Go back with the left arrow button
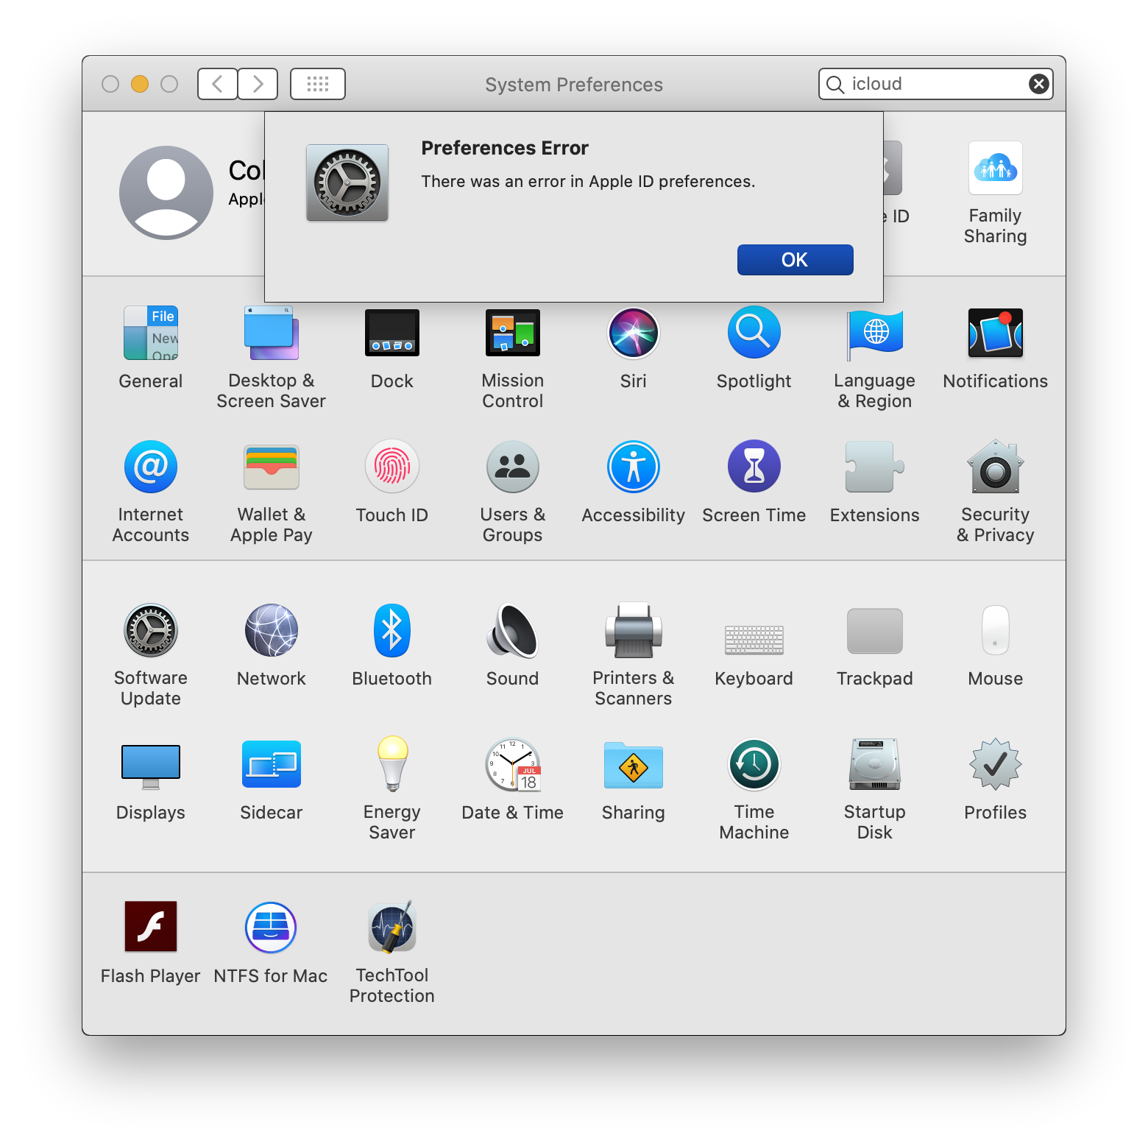Screen dimensions: 1148x1144 tap(218, 84)
